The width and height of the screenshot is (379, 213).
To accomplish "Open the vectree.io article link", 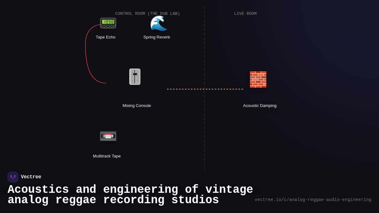I will pyautogui.click(x=313, y=199).
